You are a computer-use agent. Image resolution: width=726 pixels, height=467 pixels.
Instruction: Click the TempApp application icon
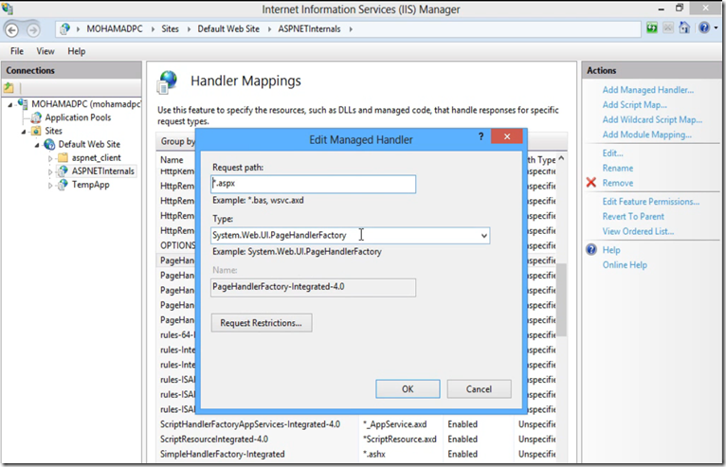coord(63,185)
